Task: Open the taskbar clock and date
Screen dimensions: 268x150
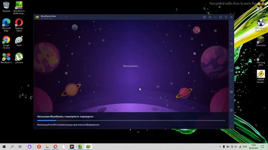Action: pos(253,147)
